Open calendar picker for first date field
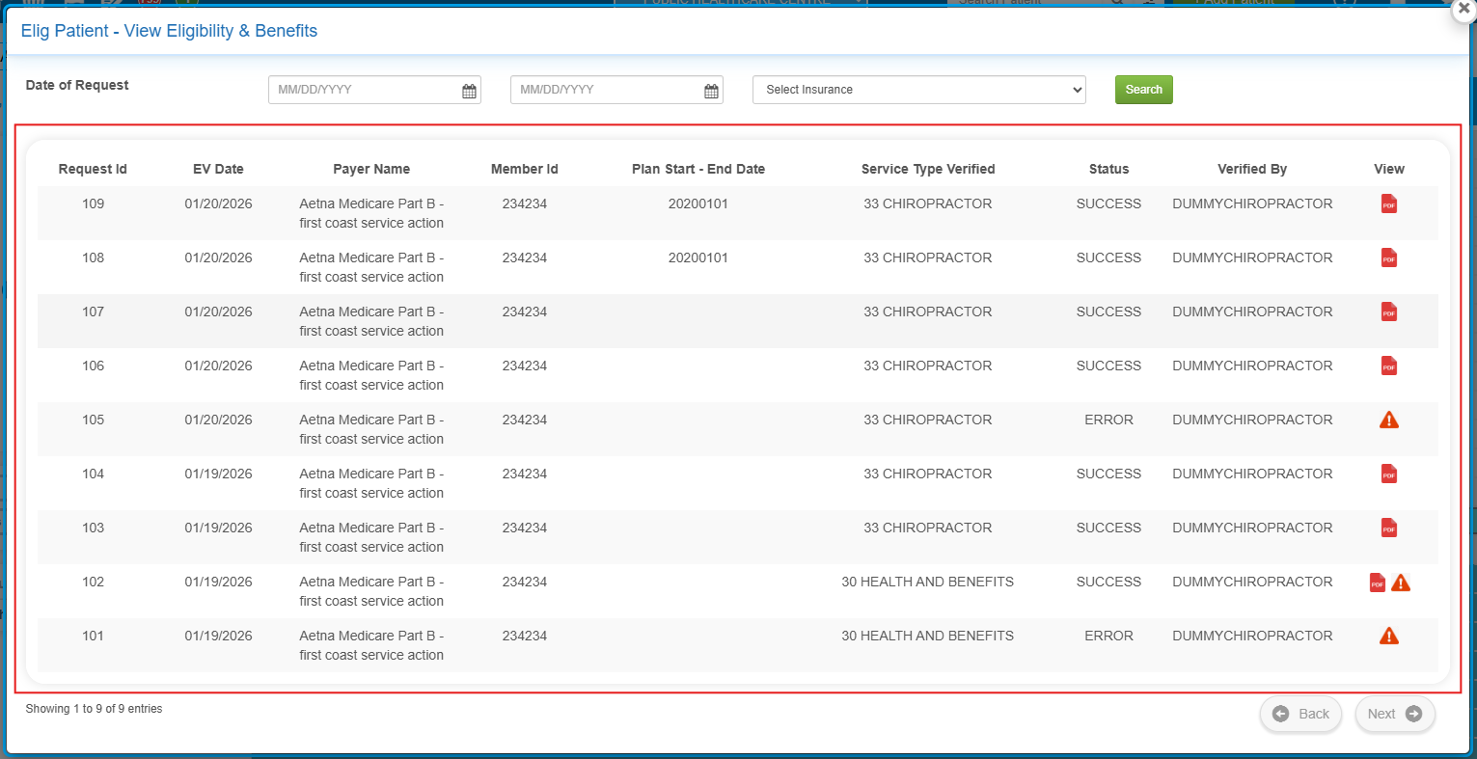 (469, 91)
